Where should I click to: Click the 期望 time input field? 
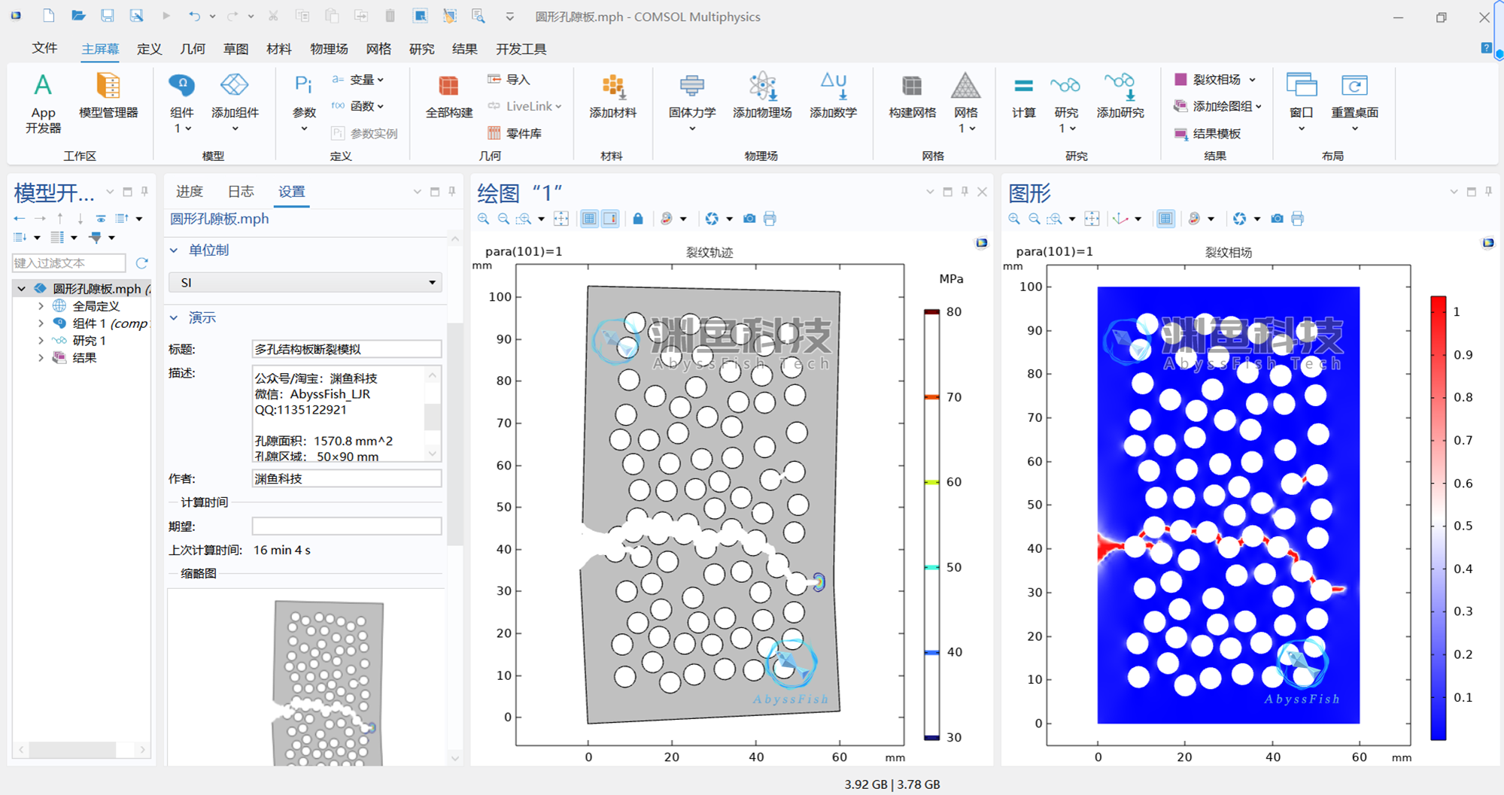tap(346, 526)
